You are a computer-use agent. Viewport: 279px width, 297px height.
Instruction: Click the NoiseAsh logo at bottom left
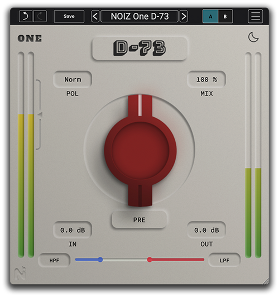[20, 273]
